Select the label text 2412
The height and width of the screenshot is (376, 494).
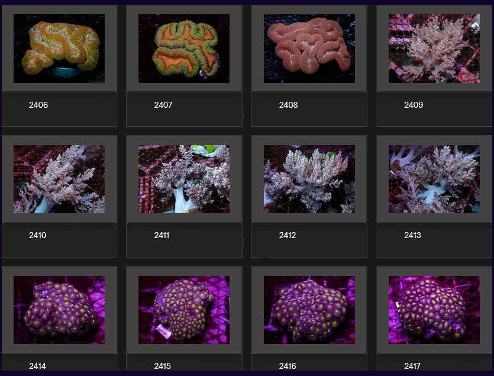point(288,235)
